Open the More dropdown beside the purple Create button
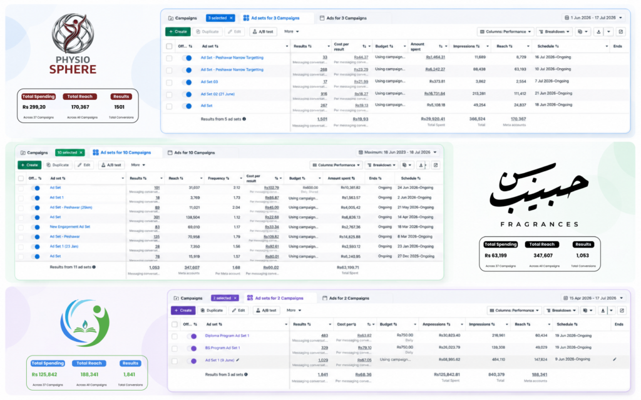Screen dimensions: 641x400 (294, 311)
